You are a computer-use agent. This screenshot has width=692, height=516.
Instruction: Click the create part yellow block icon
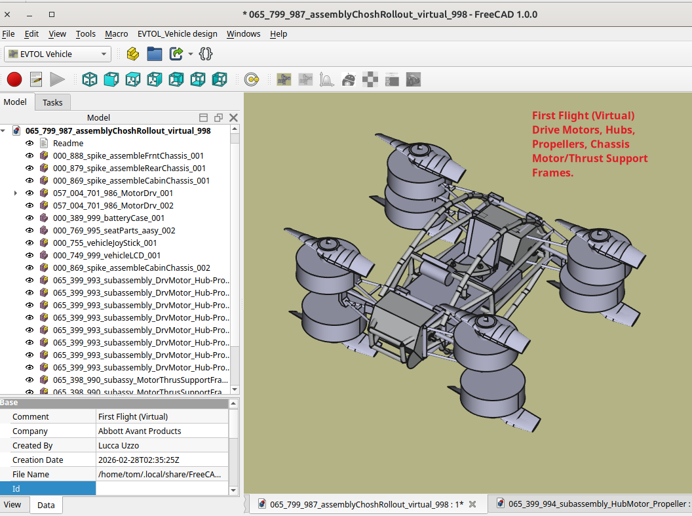133,54
